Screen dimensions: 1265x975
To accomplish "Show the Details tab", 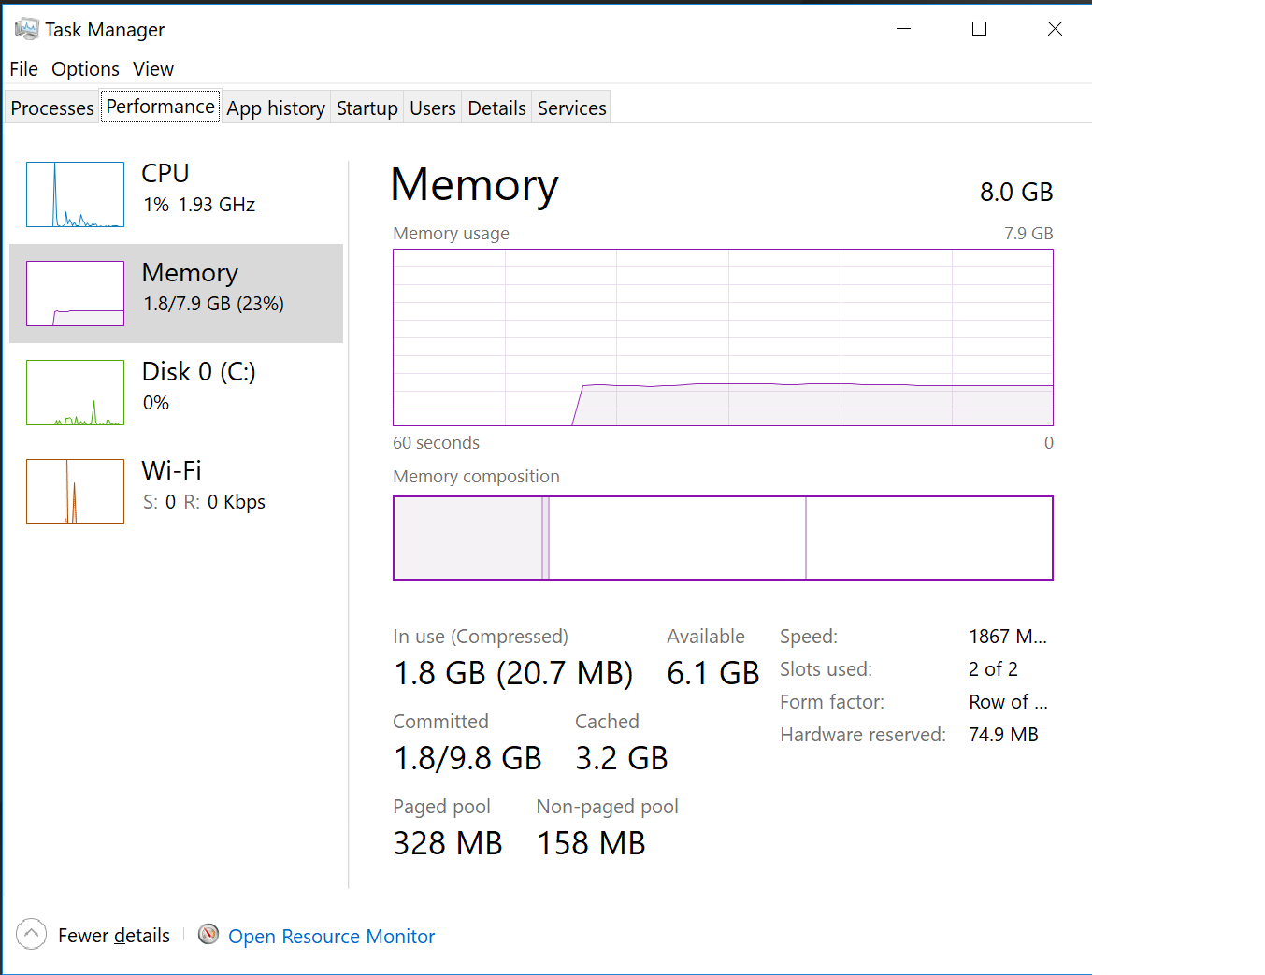I will (496, 108).
